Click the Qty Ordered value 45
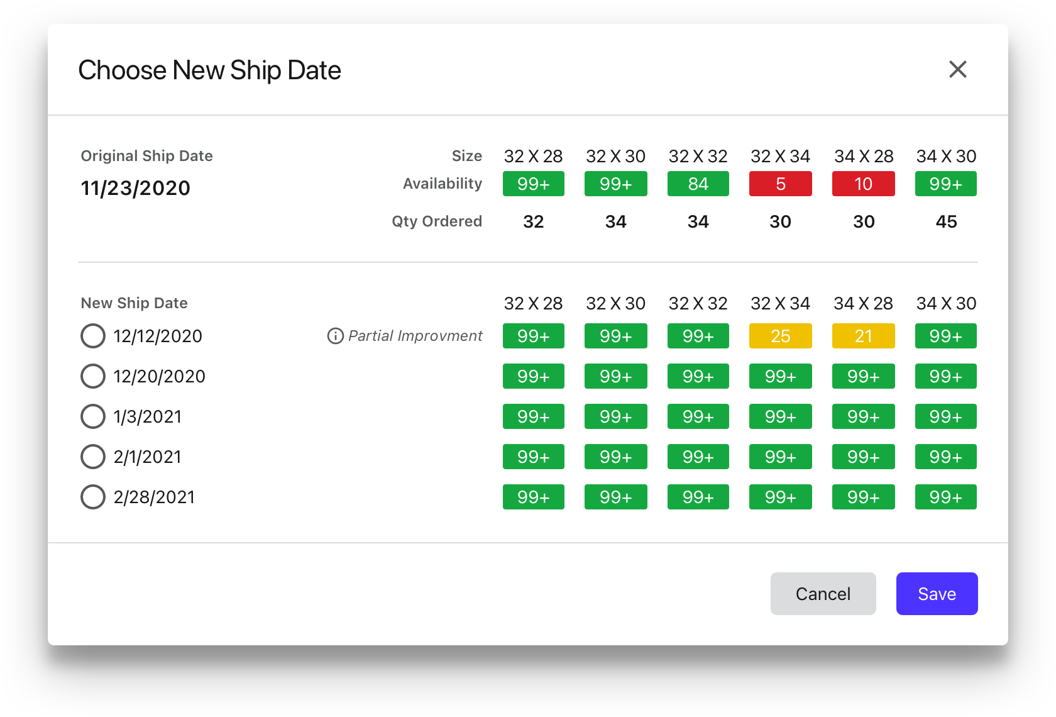 (x=946, y=221)
